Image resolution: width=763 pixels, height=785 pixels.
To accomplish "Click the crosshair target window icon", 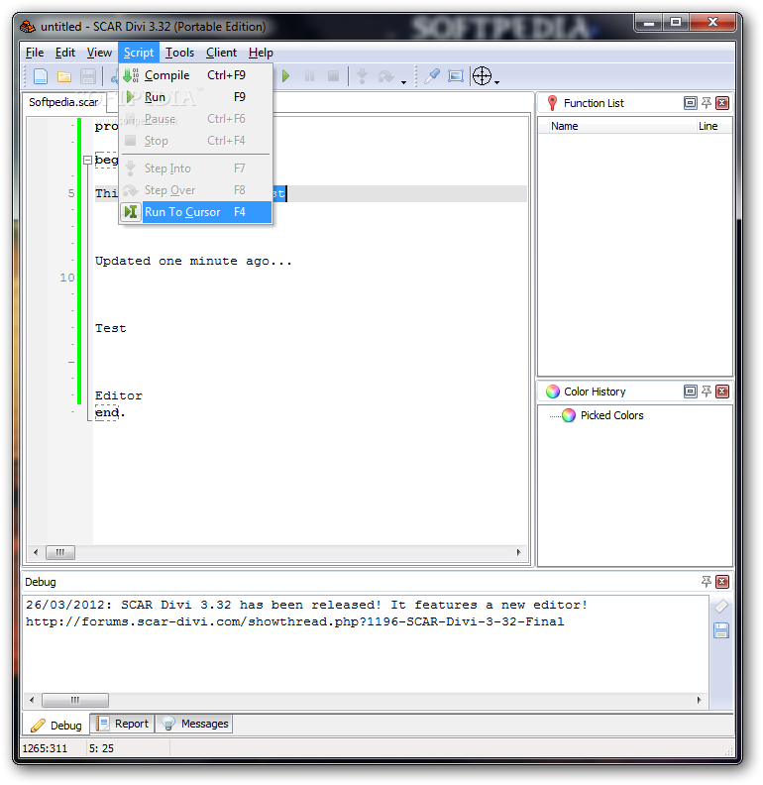I will click(482, 76).
